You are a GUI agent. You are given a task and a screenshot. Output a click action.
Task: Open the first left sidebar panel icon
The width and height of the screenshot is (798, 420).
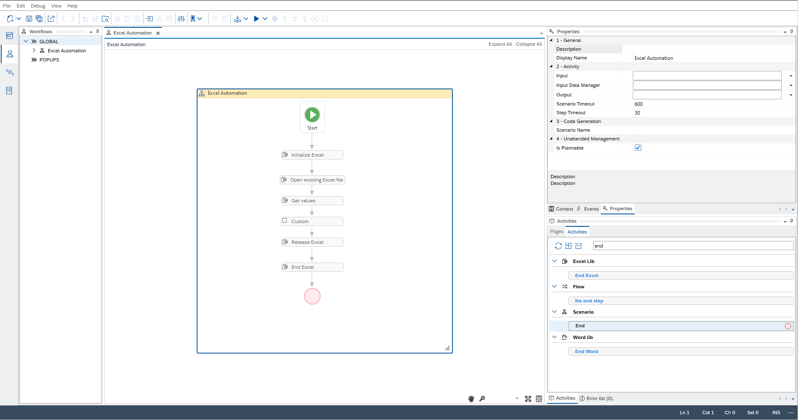[10, 36]
